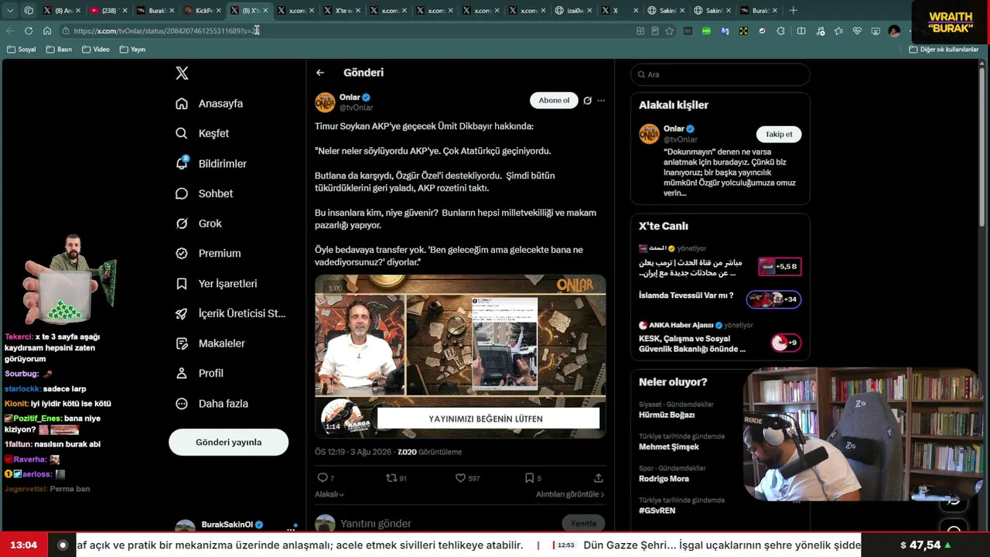Like the post with 597 likes
990x557 pixels.
click(467, 478)
